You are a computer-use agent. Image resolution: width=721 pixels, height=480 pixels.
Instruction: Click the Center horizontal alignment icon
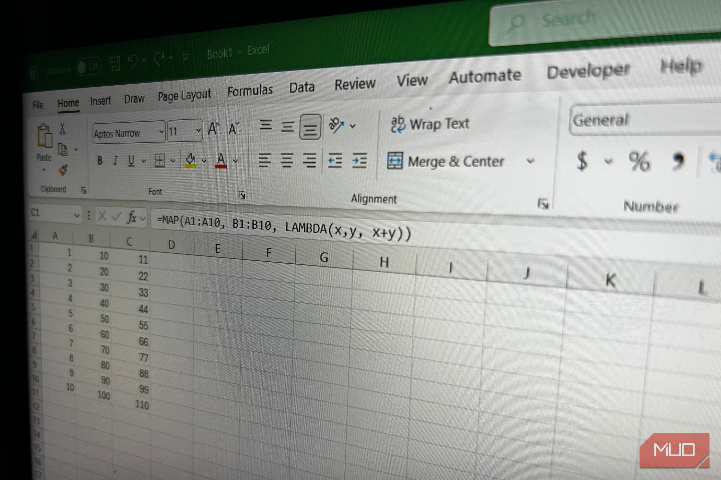tap(287, 160)
